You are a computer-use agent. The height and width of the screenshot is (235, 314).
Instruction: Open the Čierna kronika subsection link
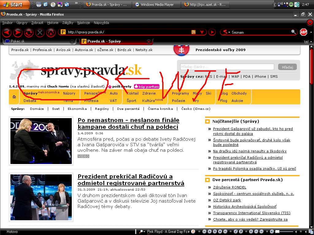pyautogui.click(x=160, y=109)
